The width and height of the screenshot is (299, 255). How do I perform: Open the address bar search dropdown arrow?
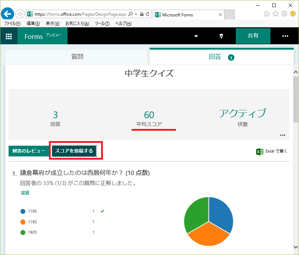click(x=136, y=14)
